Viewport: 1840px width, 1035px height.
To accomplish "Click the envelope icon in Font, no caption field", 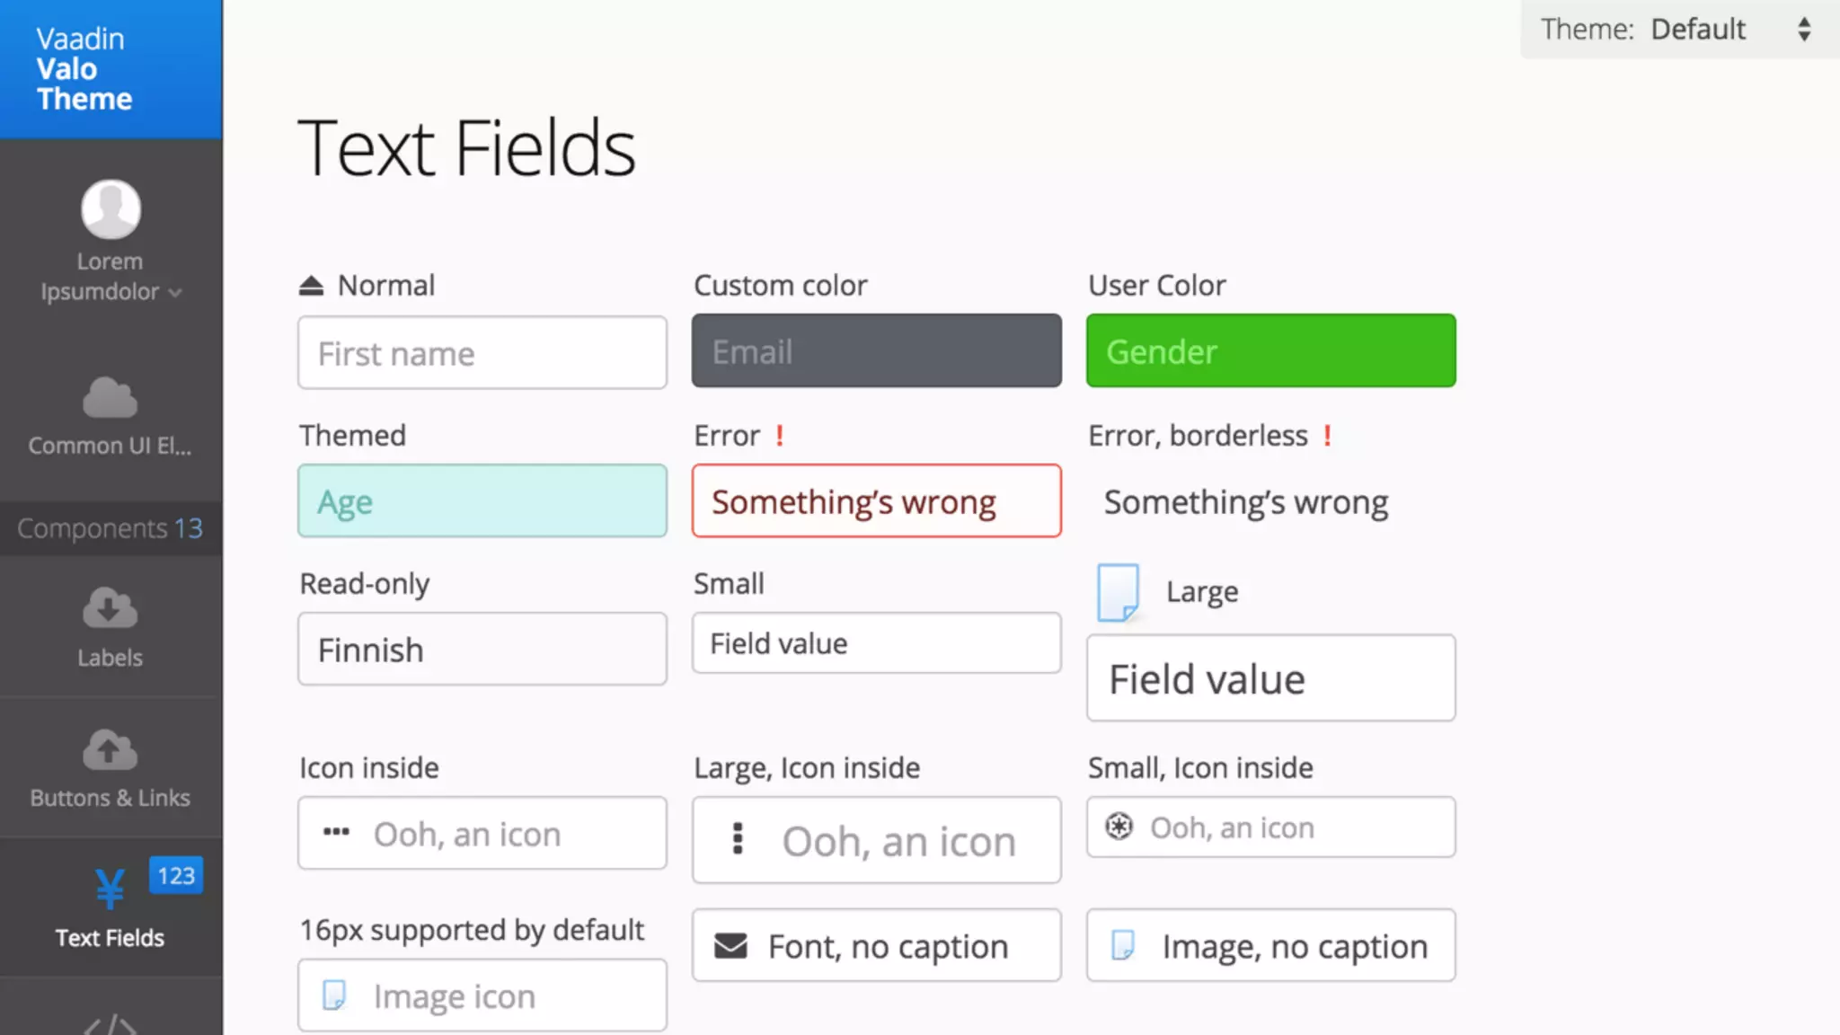I will [x=730, y=946].
